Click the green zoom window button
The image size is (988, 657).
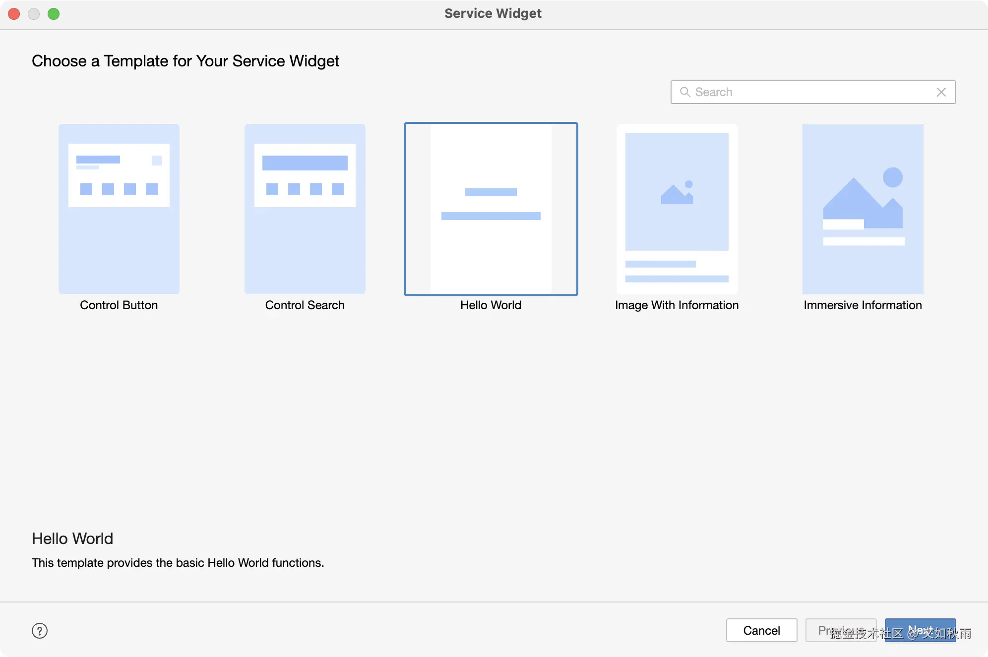54,14
